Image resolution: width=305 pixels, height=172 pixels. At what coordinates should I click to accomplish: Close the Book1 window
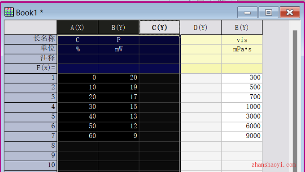(x=290, y=12)
